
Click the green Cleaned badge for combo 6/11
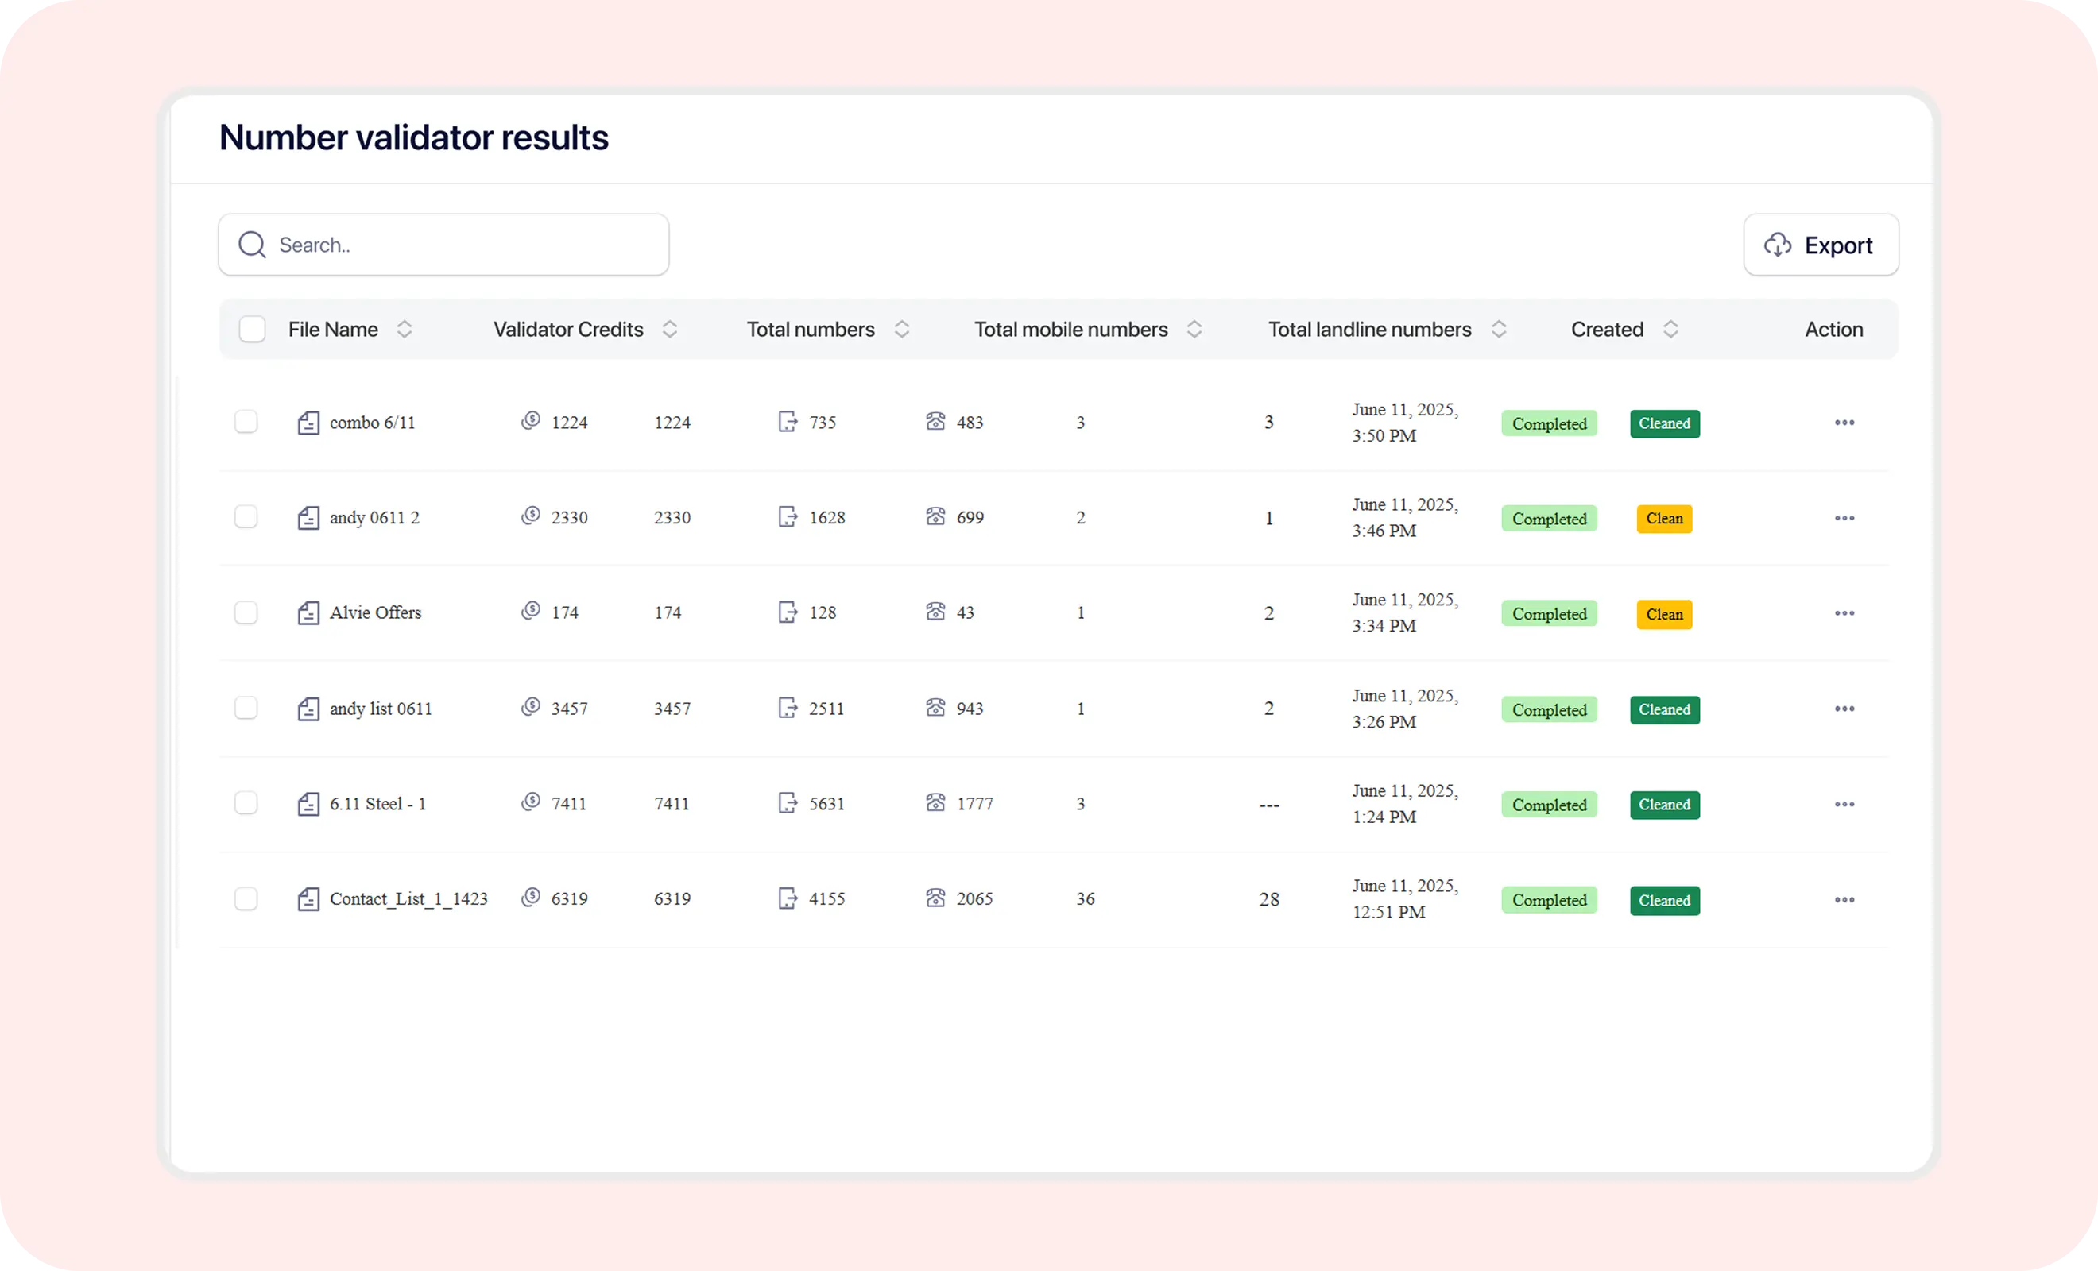[x=1664, y=424]
